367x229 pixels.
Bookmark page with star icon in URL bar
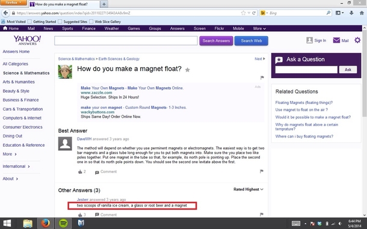(x=243, y=13)
